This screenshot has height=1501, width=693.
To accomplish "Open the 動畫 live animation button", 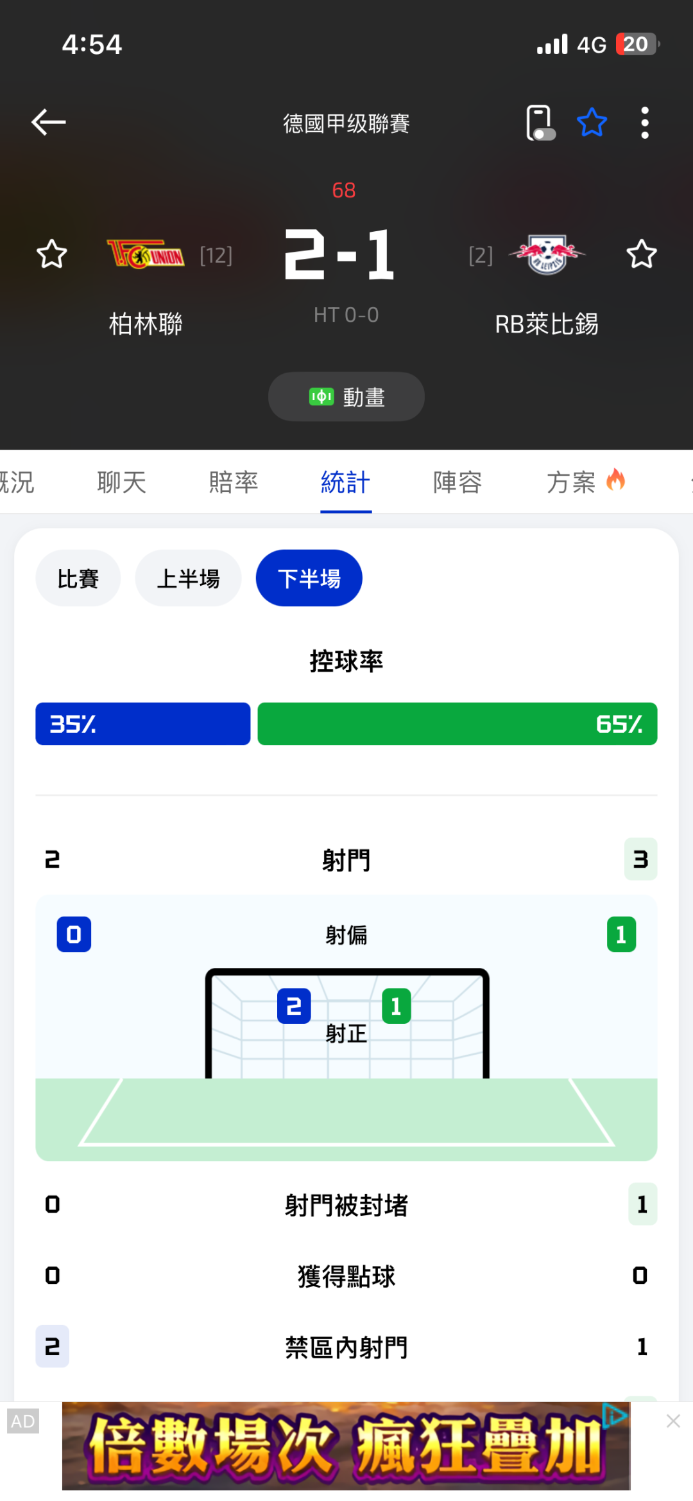I will 346,397.
